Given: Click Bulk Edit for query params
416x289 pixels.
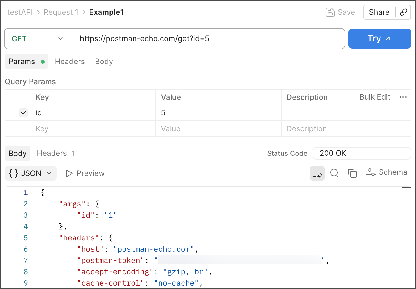Looking at the screenshot, I should pyautogui.click(x=375, y=97).
